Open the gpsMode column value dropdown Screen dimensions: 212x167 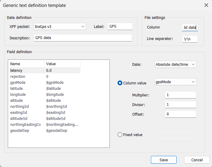175,82
